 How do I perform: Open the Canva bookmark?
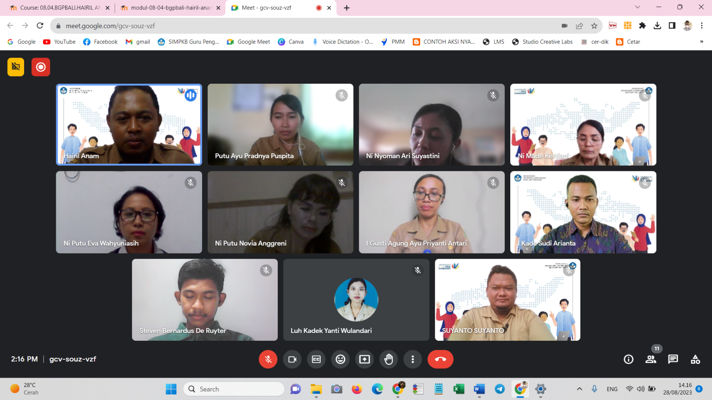point(291,42)
